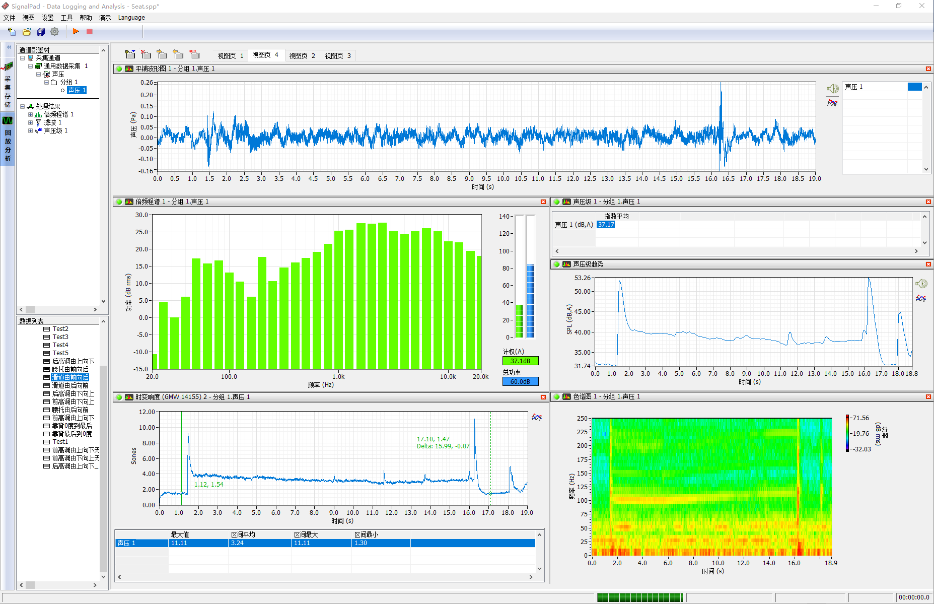Toggle green status light of 声压级趋势 panel

(557, 264)
